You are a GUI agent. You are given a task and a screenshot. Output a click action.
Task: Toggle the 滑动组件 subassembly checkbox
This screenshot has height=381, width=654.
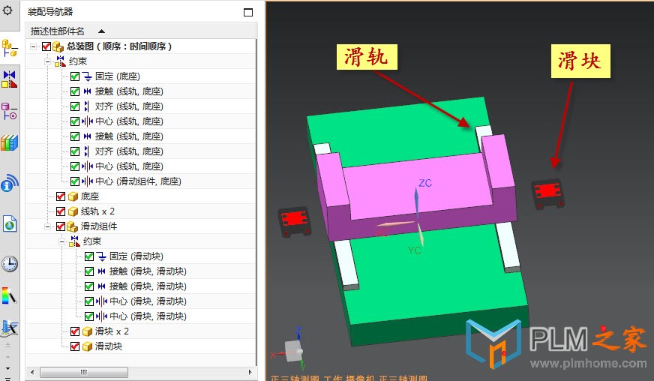click(61, 226)
